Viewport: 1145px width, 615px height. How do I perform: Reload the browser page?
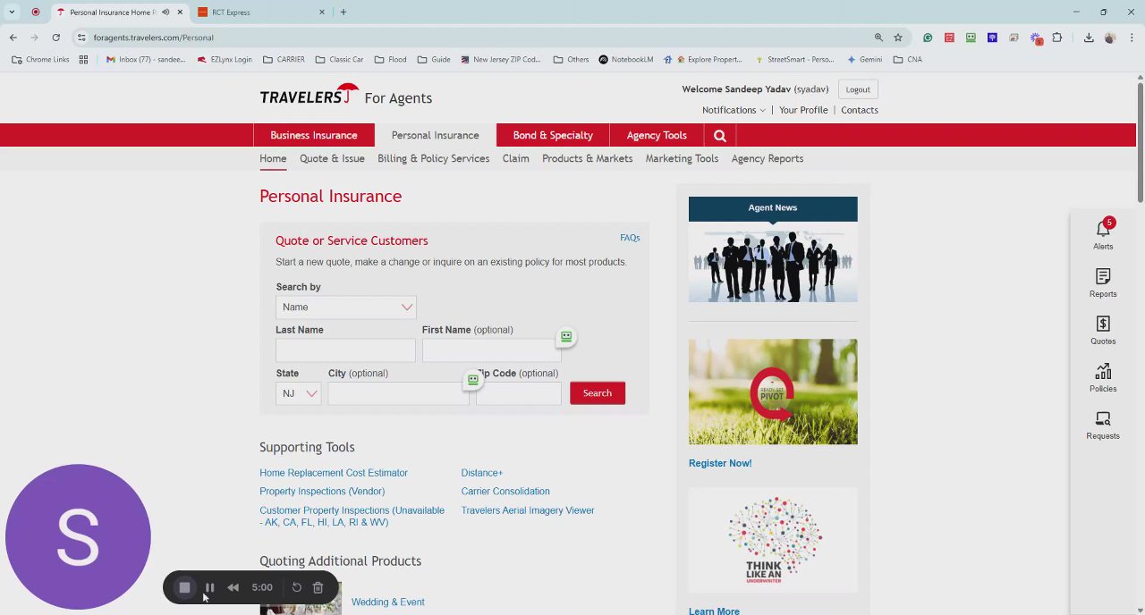(x=55, y=38)
